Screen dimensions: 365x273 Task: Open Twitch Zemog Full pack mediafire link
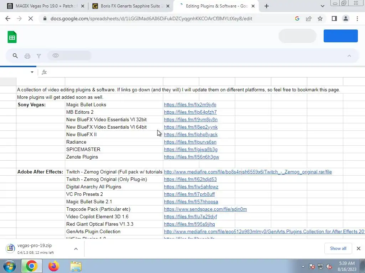coord(248,172)
